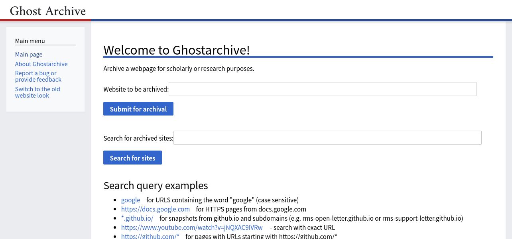Screen dimensions: 512x239
Task: Open Report a bug or provide feedback
Action: [x=38, y=76]
